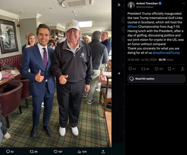Screen dimensions: 187x155
Task: Share the post from the side panel
Action: click(182, 69)
